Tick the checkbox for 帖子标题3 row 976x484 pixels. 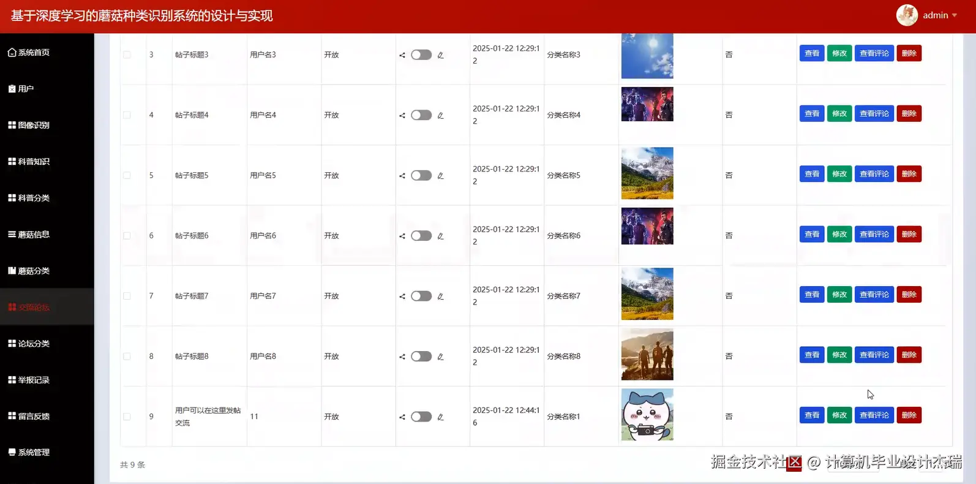tap(127, 55)
